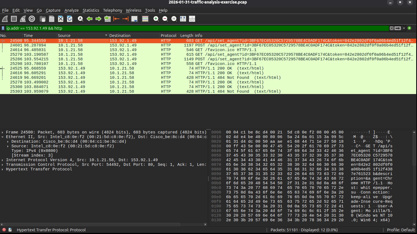Add a display filter button with plus icon
Image resolution: width=417 pixels, height=234 pixels.
pyautogui.click(x=409, y=28)
